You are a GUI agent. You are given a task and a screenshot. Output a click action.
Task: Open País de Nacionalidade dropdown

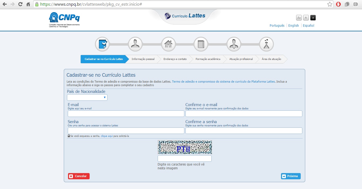click(x=87, y=97)
